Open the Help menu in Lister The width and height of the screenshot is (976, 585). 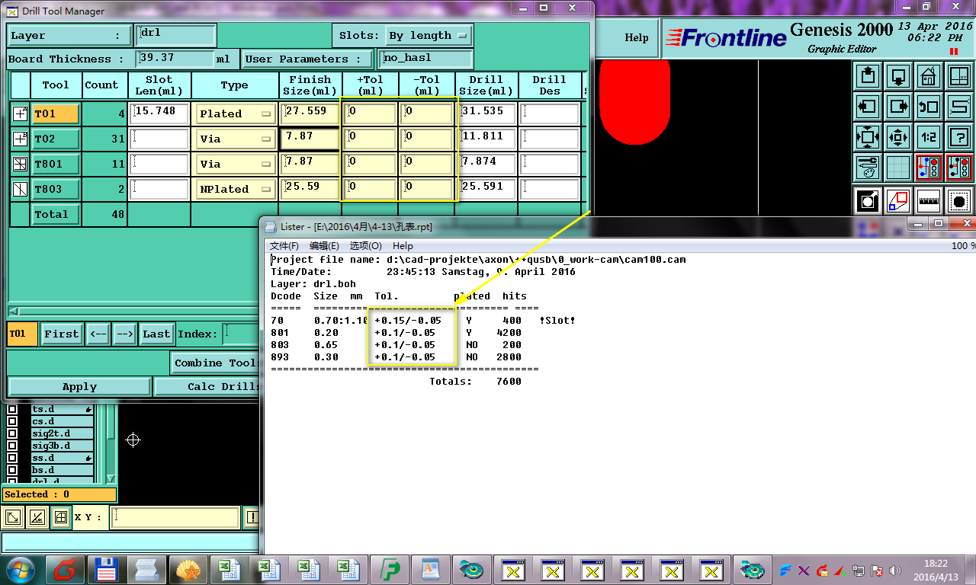click(403, 246)
